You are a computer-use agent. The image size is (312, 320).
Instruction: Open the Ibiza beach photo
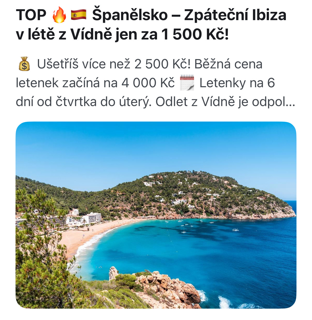[x=156, y=215]
